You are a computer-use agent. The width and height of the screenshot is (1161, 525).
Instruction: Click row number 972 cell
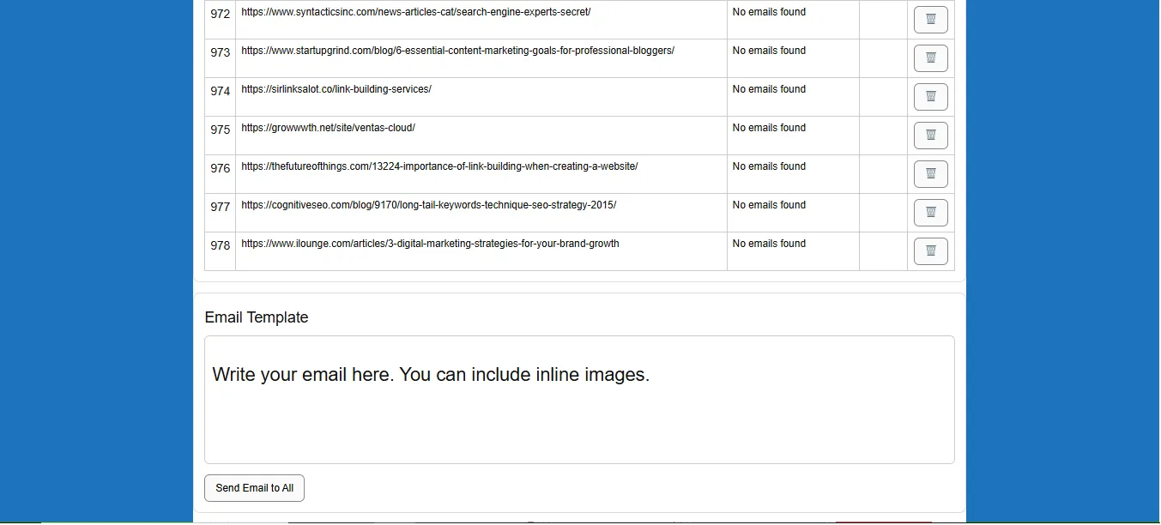pos(220,14)
